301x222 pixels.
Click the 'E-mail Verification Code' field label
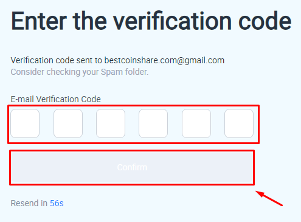(x=56, y=99)
